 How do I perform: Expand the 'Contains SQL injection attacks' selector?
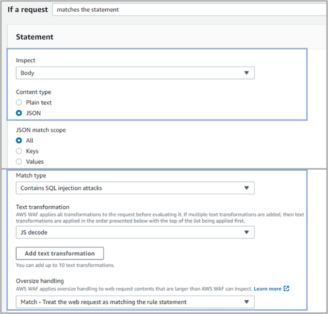[x=131, y=188]
